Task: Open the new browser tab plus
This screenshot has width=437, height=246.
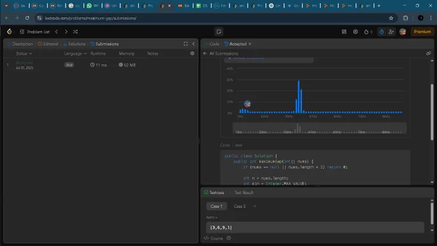Action: pos(379,6)
